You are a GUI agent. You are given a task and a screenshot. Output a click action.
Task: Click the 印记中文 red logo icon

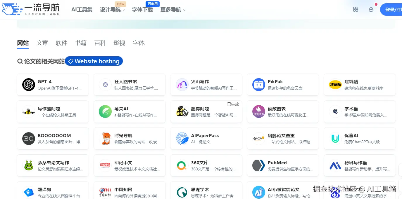pyautogui.click(x=105, y=165)
